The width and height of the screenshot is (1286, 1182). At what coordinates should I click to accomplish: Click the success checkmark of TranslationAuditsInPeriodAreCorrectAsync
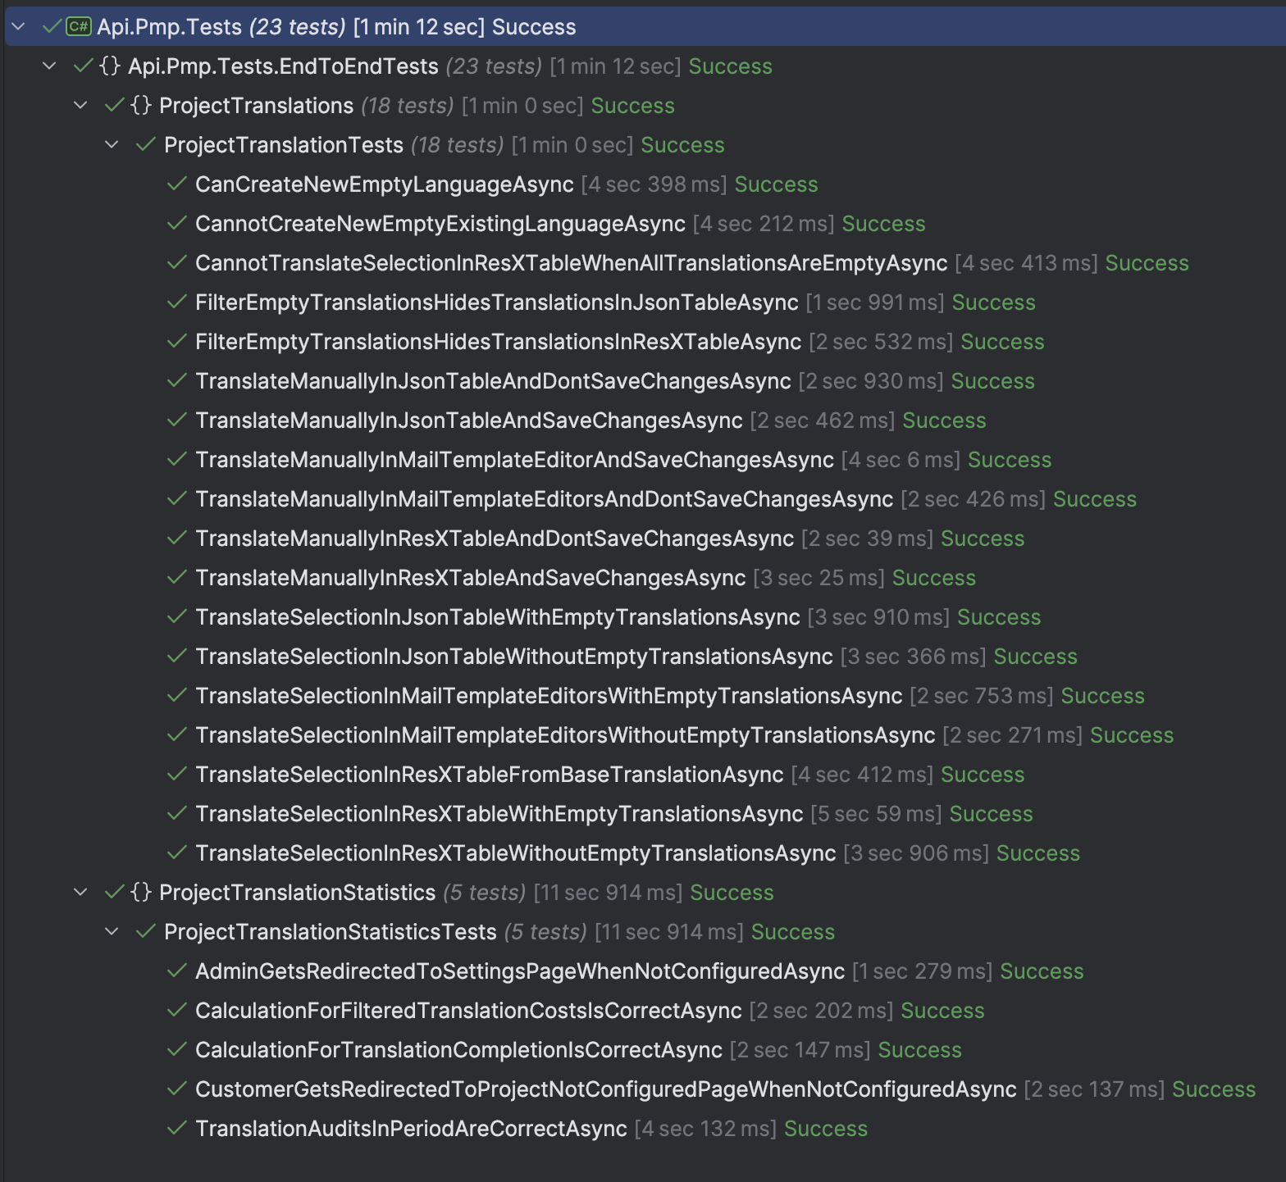176,1129
